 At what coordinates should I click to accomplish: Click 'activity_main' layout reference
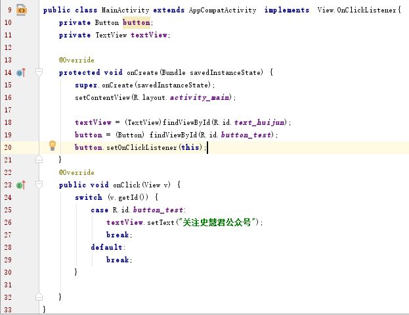point(200,98)
